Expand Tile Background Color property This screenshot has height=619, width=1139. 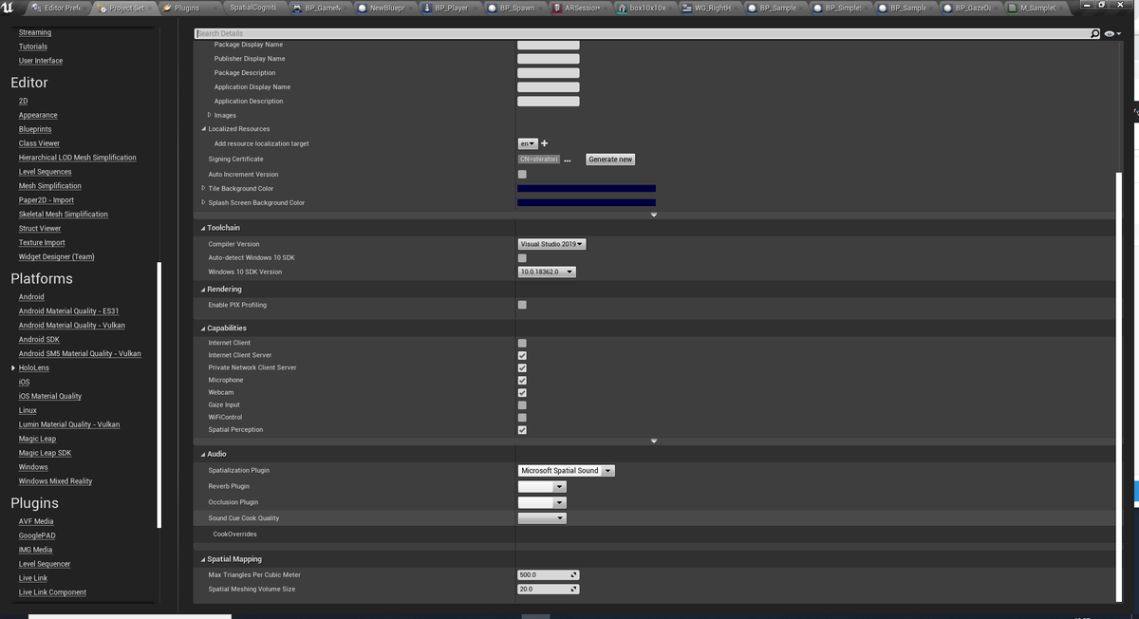203,188
